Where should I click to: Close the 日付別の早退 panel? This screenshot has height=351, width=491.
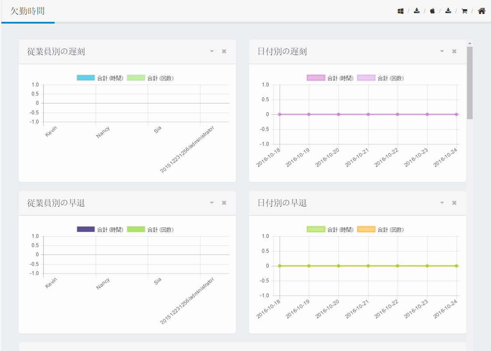454,203
